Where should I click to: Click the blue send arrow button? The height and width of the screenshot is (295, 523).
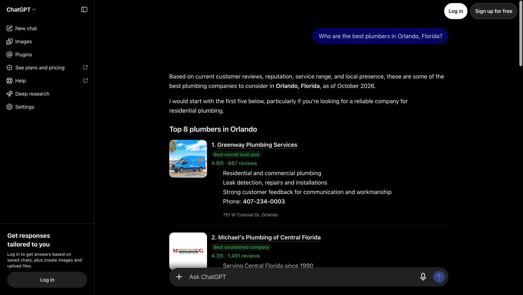439,277
